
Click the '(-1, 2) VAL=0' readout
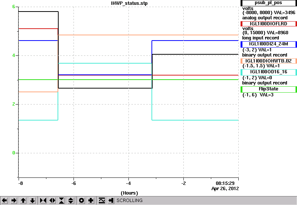click(257, 78)
